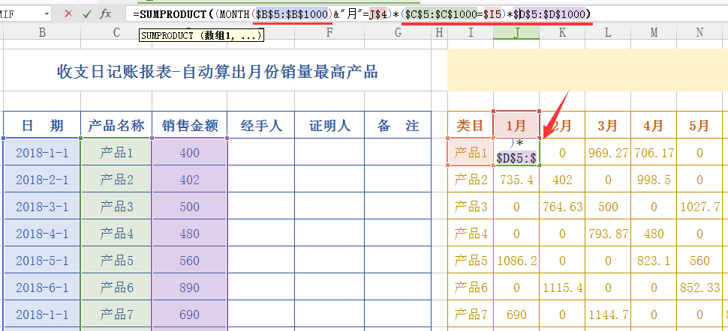The image size is (728, 331).
Task: Open the insert function fx dialog
Action: click(x=106, y=14)
